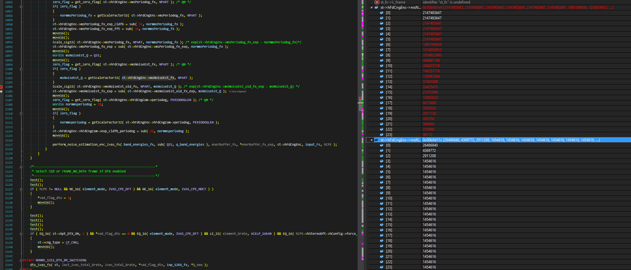The height and width of the screenshot is (270, 631).
Task: Select the st_fx->L_frame watch entry
Action: pyautogui.click(x=393, y=2)
